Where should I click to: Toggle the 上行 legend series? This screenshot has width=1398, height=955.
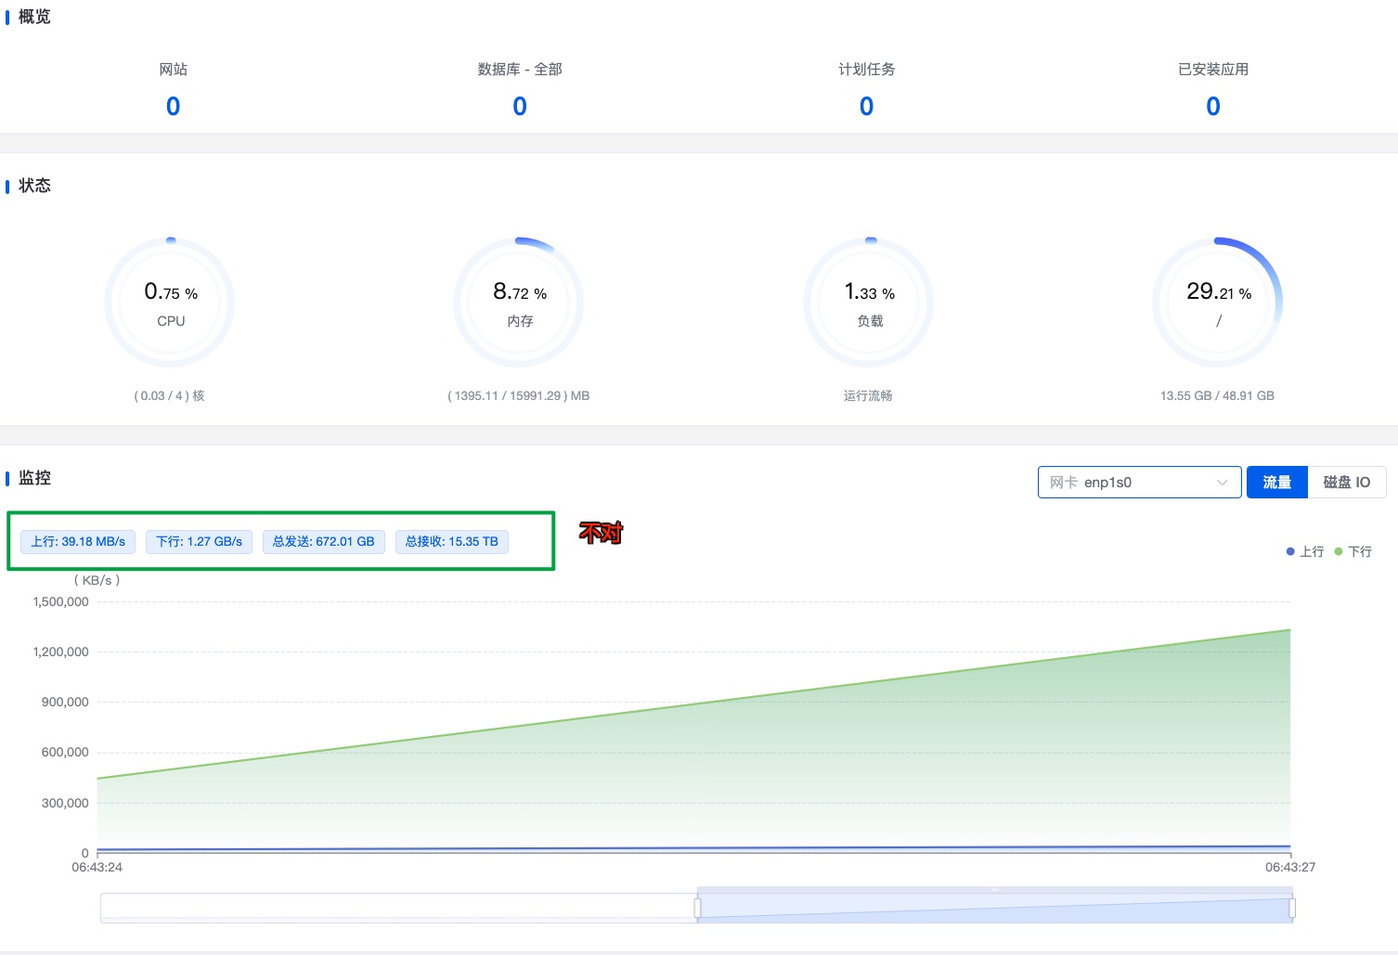pos(1305,551)
